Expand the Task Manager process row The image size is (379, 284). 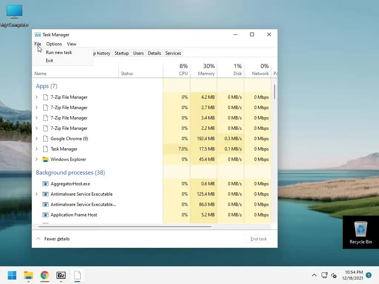click(x=37, y=149)
